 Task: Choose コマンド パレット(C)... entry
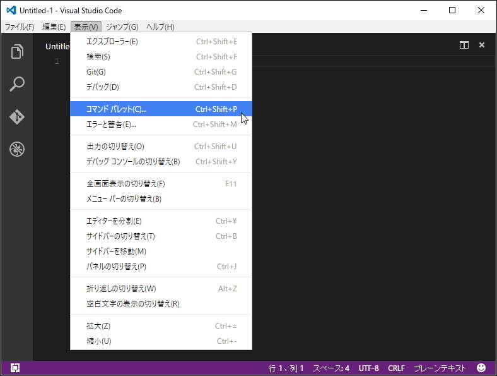coord(161,109)
